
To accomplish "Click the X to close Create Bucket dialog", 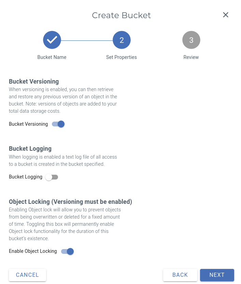I will (226, 15).
